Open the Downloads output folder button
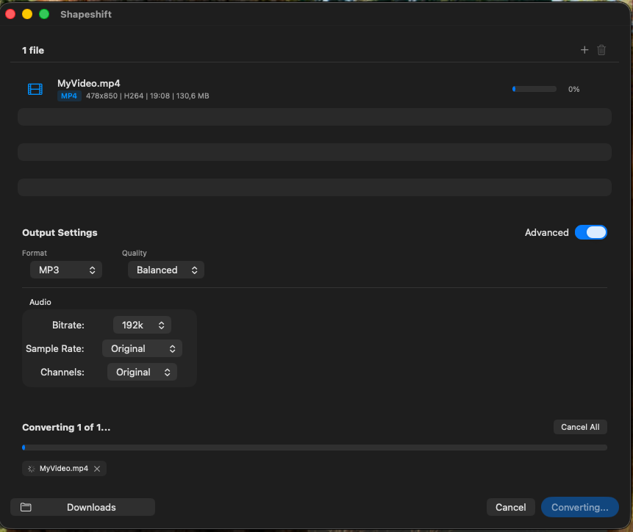 click(83, 507)
